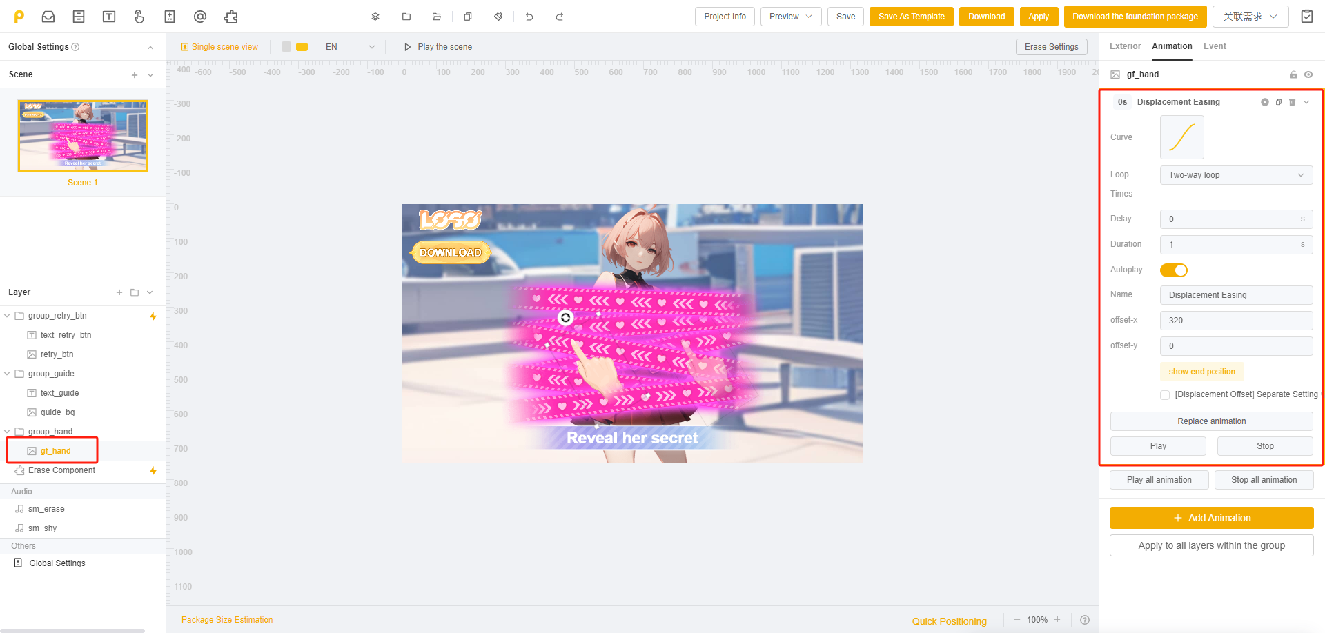Collapse the Displacement Easing animation panel
This screenshot has width=1325, height=633.
tap(1306, 102)
